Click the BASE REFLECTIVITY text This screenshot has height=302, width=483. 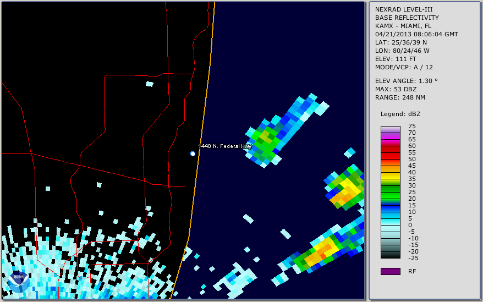tap(407, 18)
